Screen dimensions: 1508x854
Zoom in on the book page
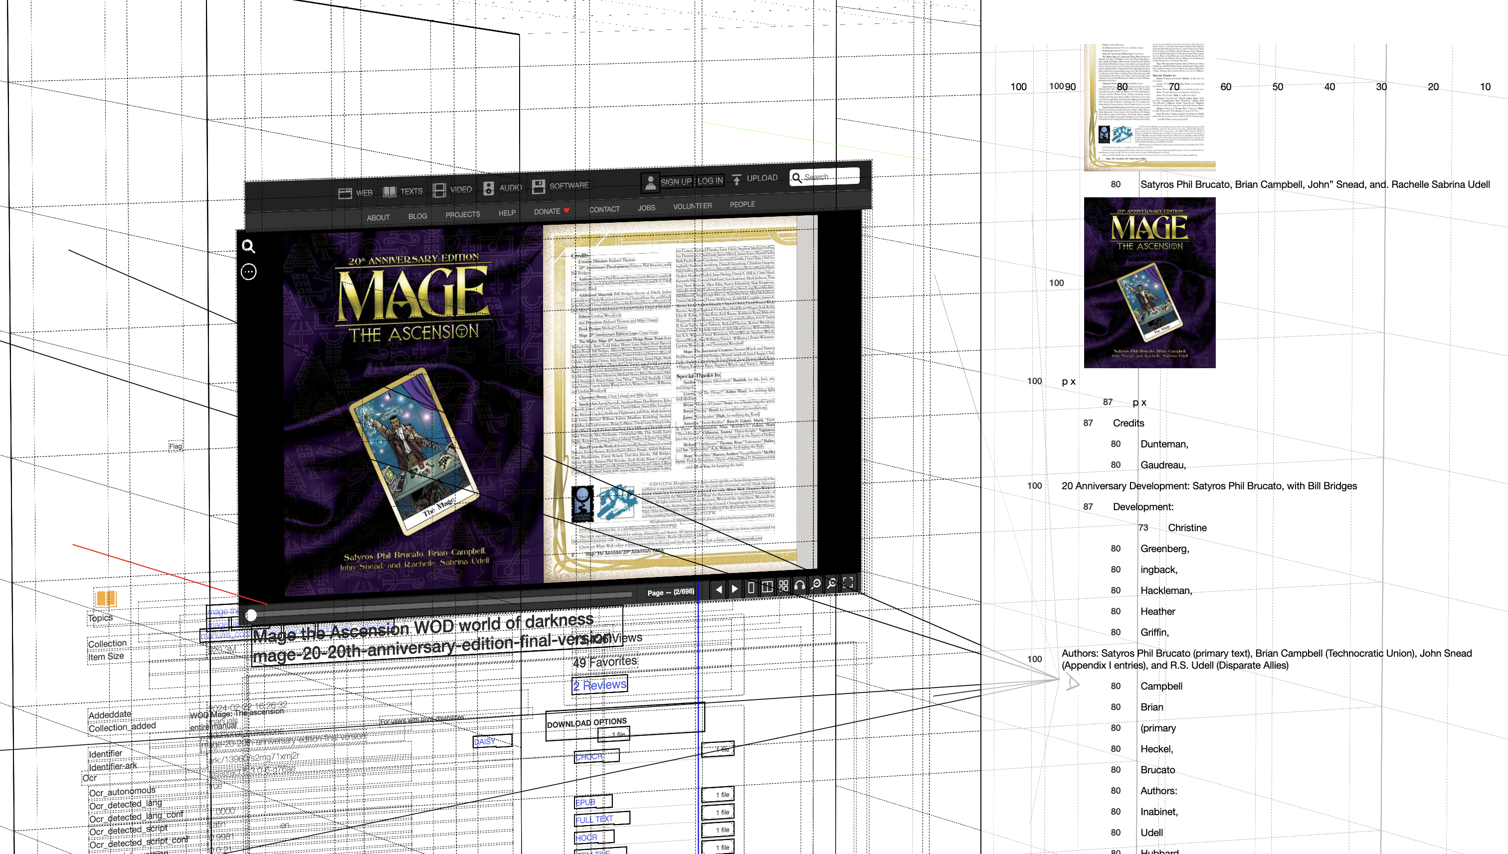click(x=831, y=583)
